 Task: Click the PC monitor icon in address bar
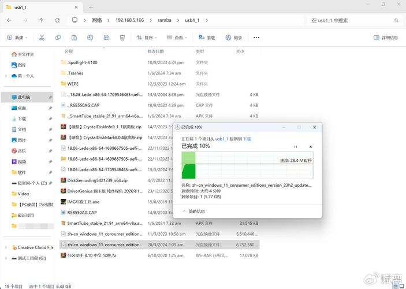(x=75, y=20)
